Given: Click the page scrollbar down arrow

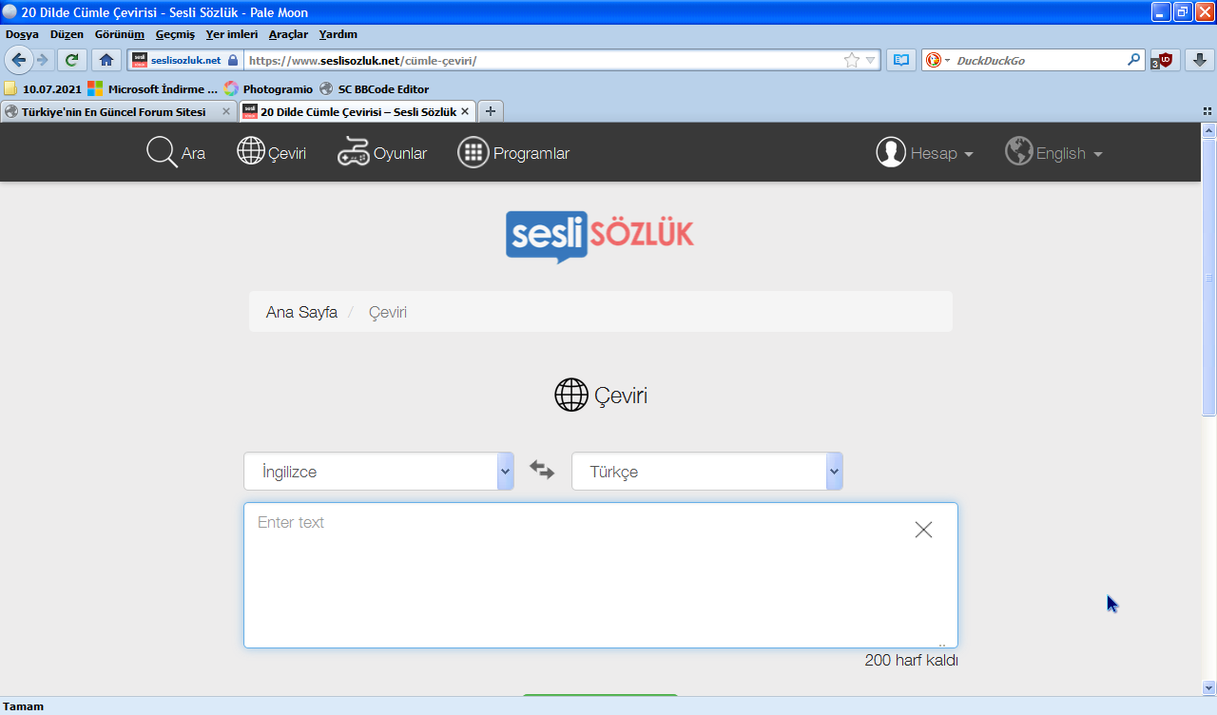Looking at the screenshot, I should coord(1209,687).
